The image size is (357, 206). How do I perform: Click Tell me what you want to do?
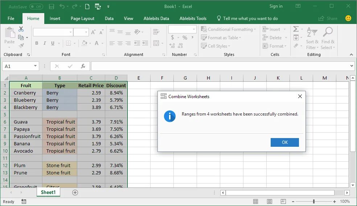tap(247, 19)
